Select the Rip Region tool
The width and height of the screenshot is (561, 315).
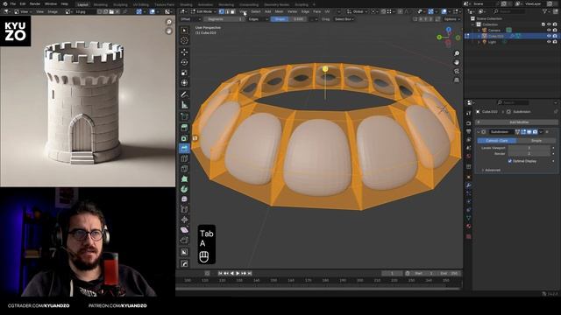184,240
